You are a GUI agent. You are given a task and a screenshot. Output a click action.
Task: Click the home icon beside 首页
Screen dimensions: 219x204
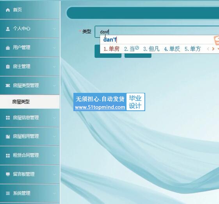[8, 10]
